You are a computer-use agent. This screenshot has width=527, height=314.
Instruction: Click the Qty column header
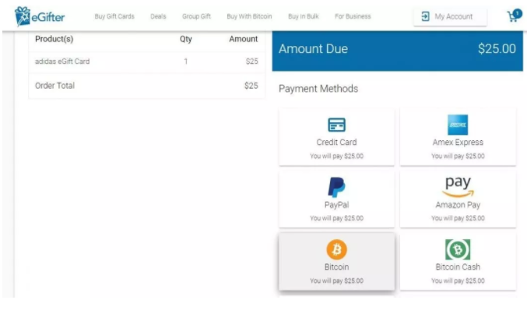pos(185,39)
